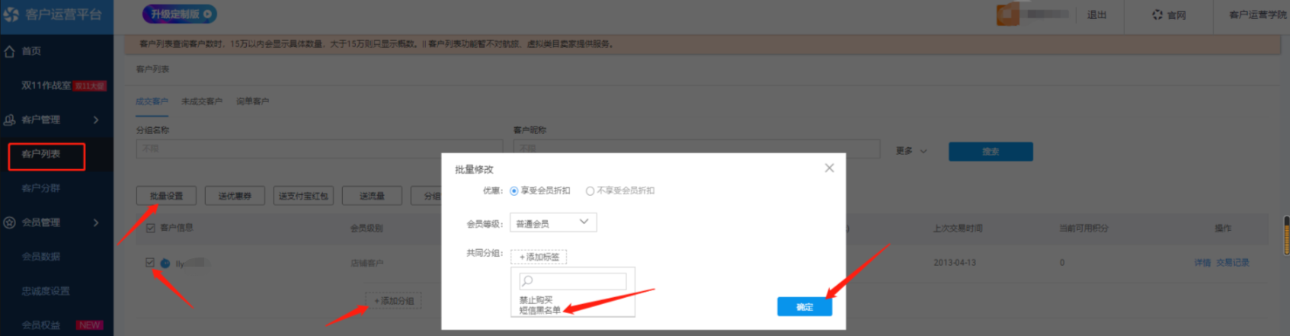Expand the 客户管理 sidebar chevron
This screenshot has width=1290, height=336.
[96, 120]
